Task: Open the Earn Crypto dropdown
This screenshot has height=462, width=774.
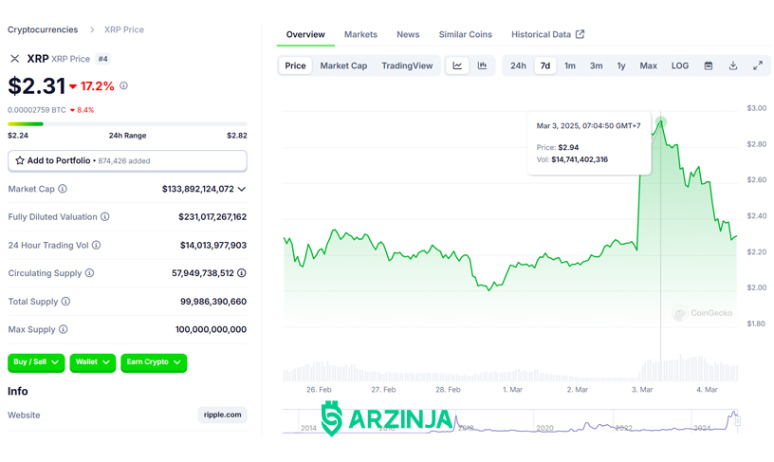Action: coord(154,362)
